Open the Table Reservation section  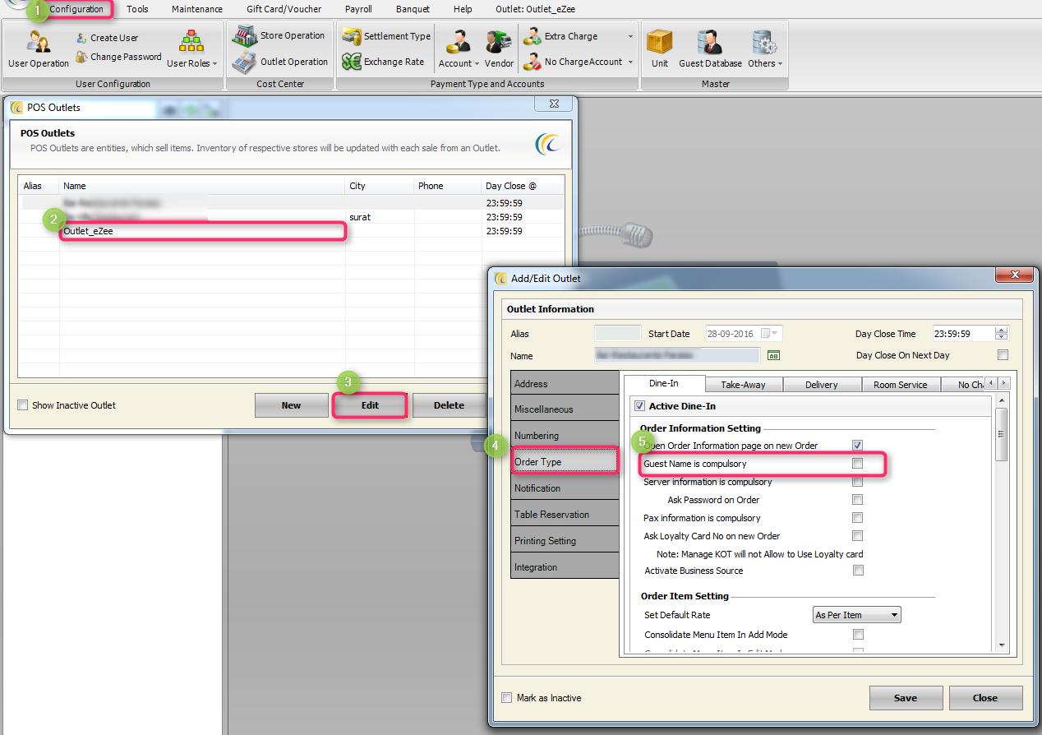[x=565, y=515]
